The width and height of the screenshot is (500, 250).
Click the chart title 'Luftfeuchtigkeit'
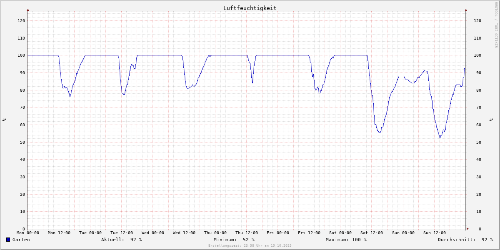coord(250,8)
